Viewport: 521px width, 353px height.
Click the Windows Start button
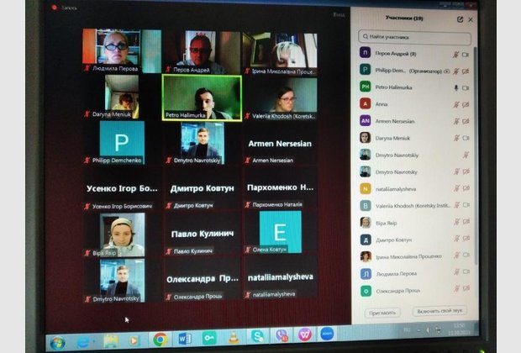pyautogui.click(x=57, y=343)
